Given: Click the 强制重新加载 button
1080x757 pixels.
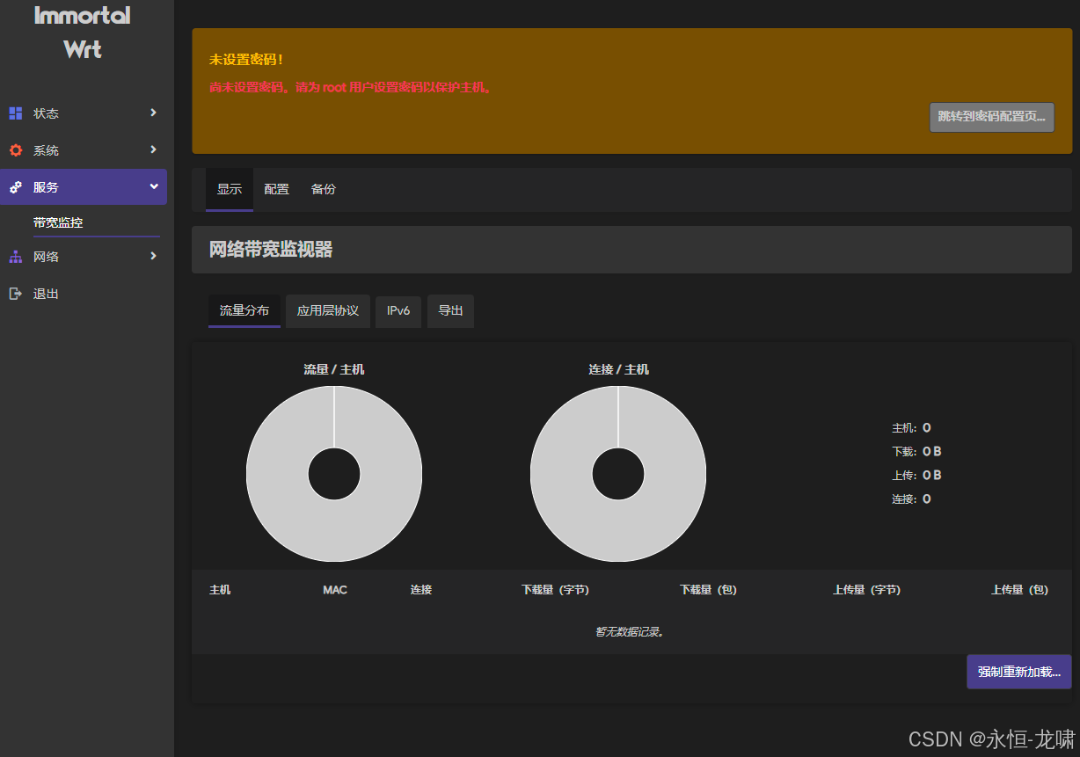Looking at the screenshot, I should click(x=1019, y=672).
